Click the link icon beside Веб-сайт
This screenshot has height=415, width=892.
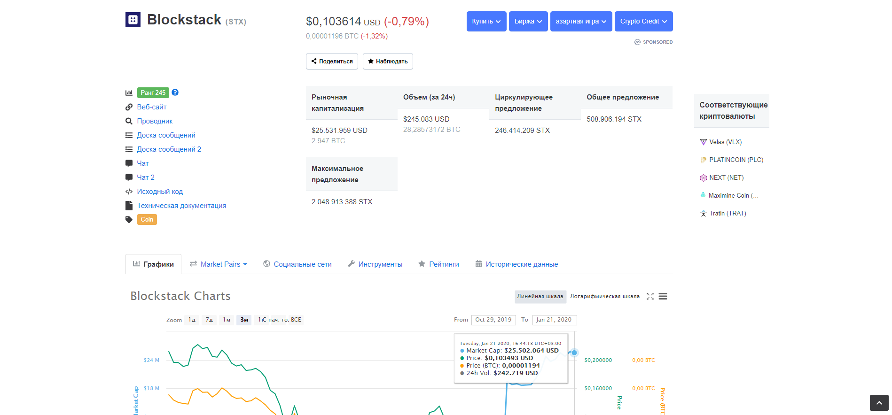click(x=129, y=107)
